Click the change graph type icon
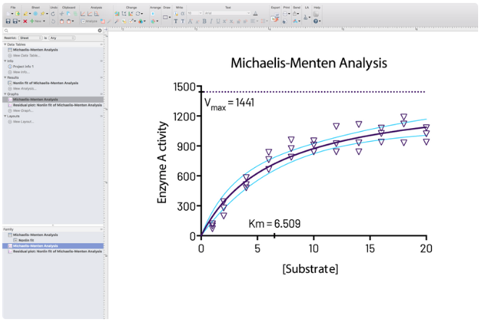The width and height of the screenshot is (481, 322). [x=117, y=14]
